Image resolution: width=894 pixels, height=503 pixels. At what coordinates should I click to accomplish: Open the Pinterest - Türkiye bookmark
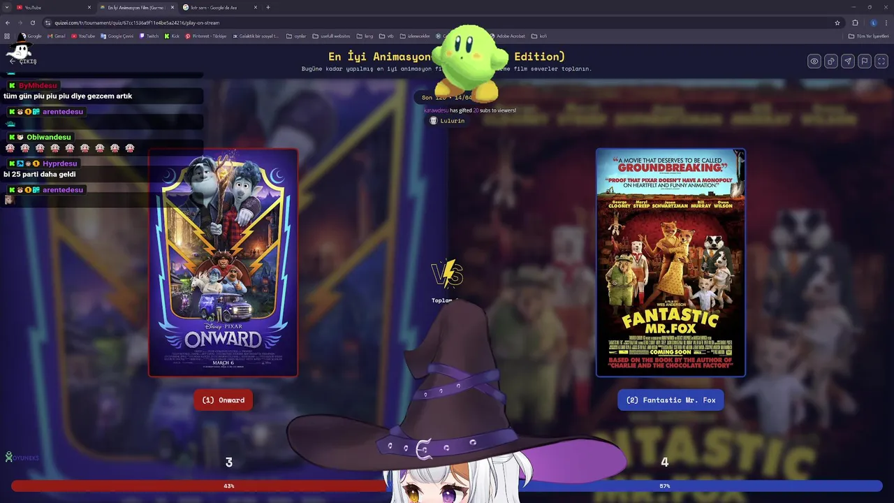click(x=206, y=36)
